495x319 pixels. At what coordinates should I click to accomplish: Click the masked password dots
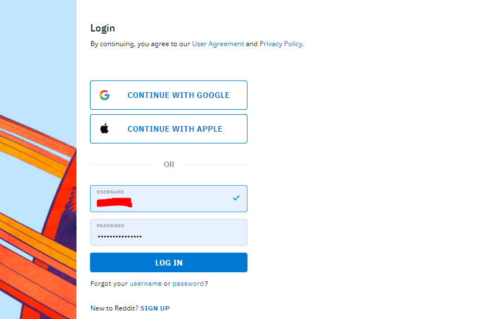coord(120,236)
